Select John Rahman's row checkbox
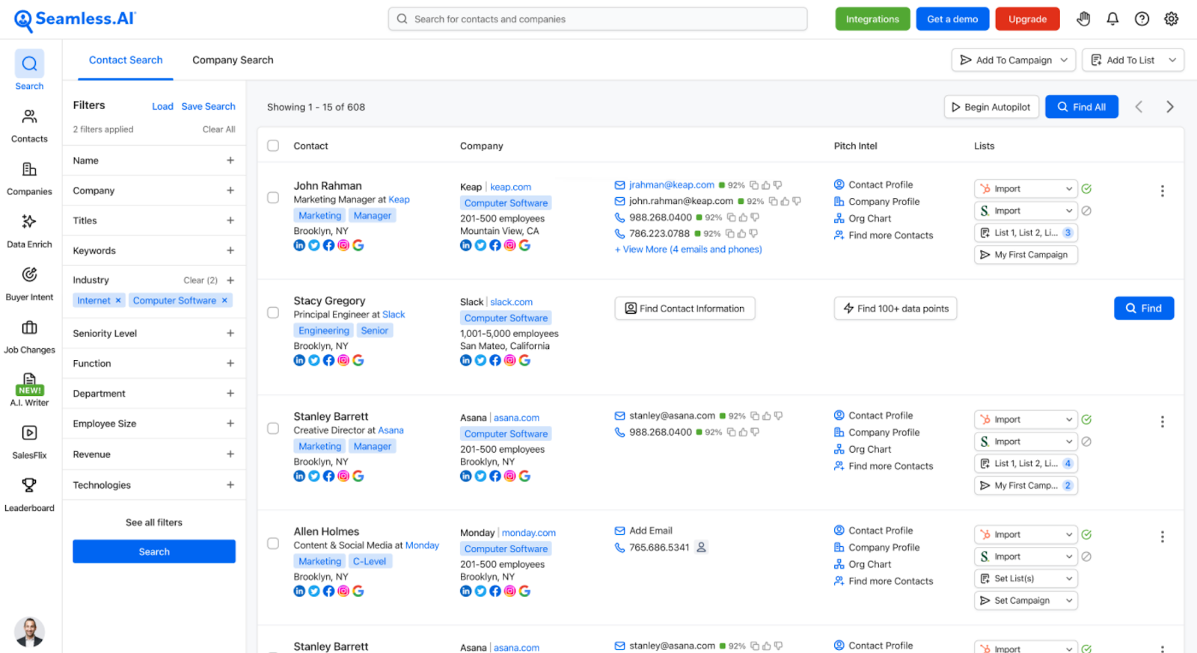Image resolution: width=1197 pixels, height=653 pixels. [273, 198]
